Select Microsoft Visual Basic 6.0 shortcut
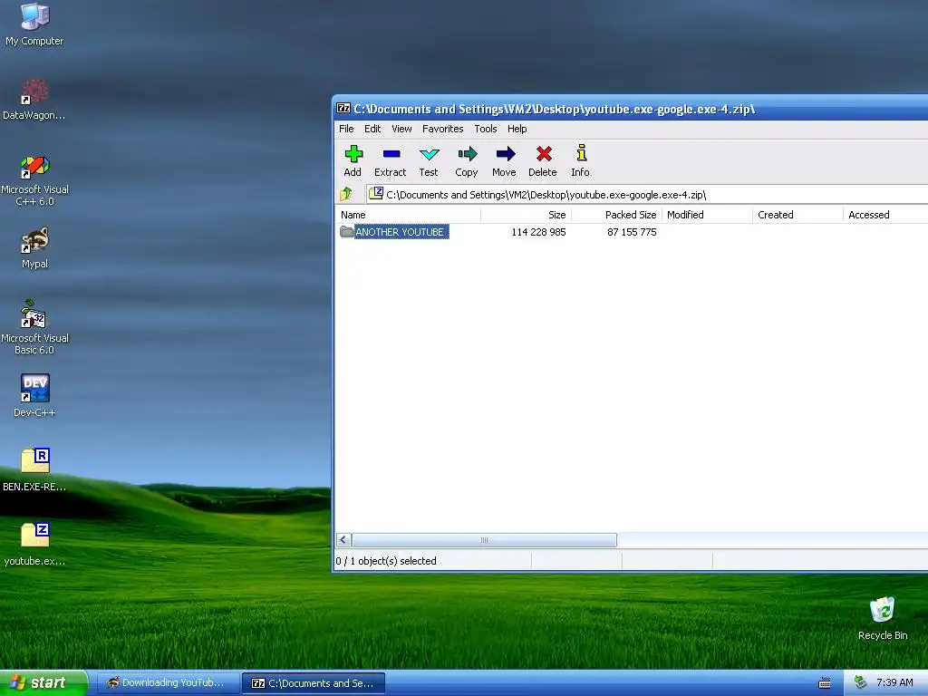The height and width of the screenshot is (696, 928). [x=34, y=327]
